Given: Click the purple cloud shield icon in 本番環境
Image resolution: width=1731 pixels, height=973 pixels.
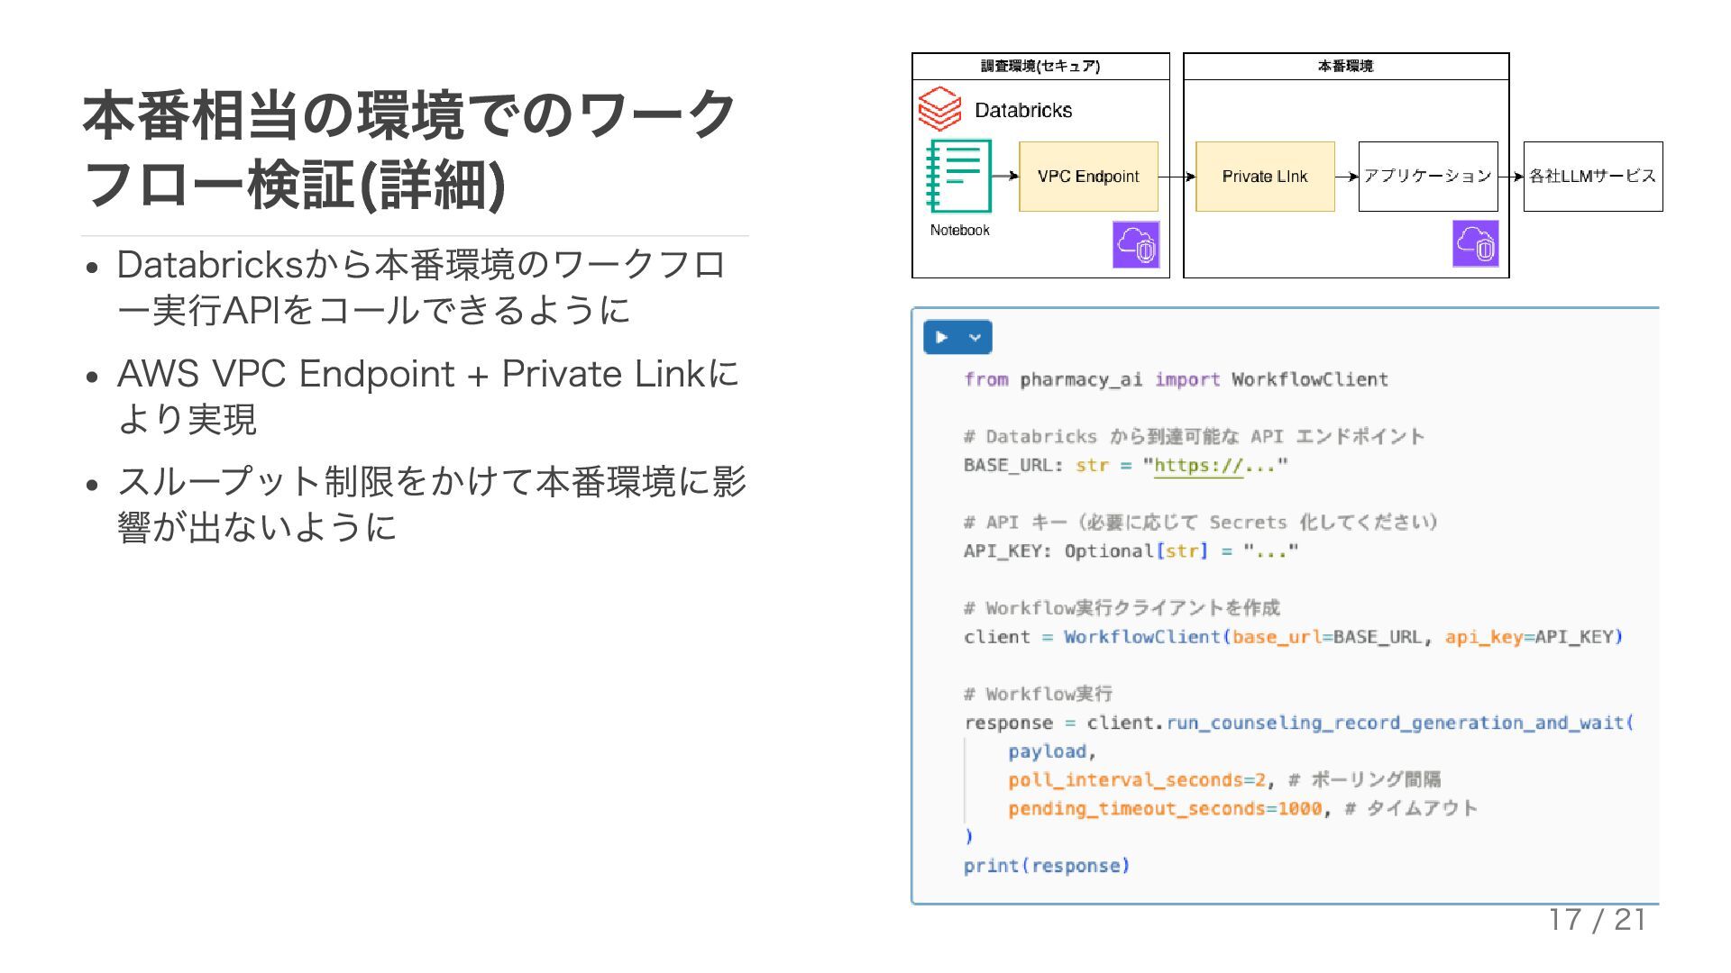Looking at the screenshot, I should 1475,243.
